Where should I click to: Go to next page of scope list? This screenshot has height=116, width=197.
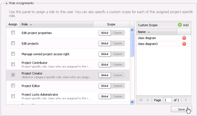point(186,100)
